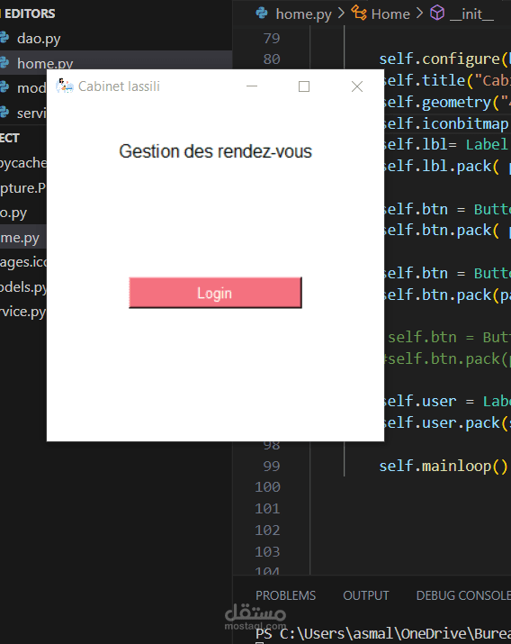Minimize the Cabinet lassili window
The height and width of the screenshot is (644, 511).
pyautogui.click(x=252, y=86)
